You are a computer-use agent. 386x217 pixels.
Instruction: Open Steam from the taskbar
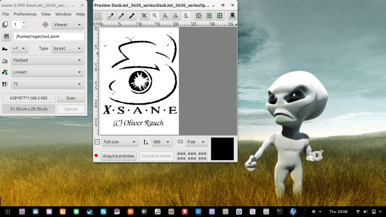(x=90, y=211)
